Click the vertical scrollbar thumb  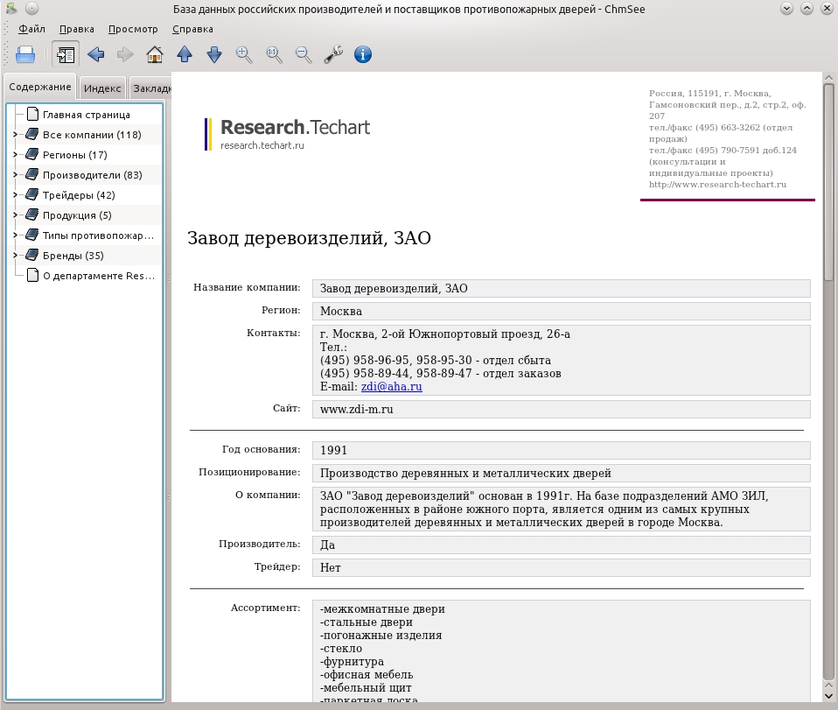(828, 182)
